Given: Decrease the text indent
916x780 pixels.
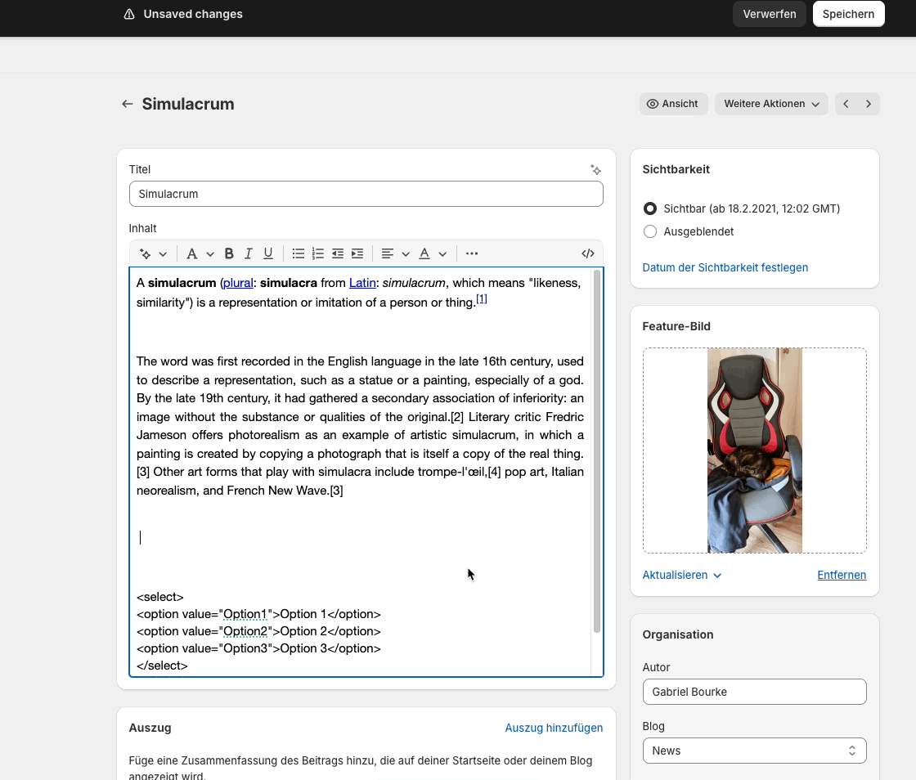Looking at the screenshot, I should pos(338,253).
